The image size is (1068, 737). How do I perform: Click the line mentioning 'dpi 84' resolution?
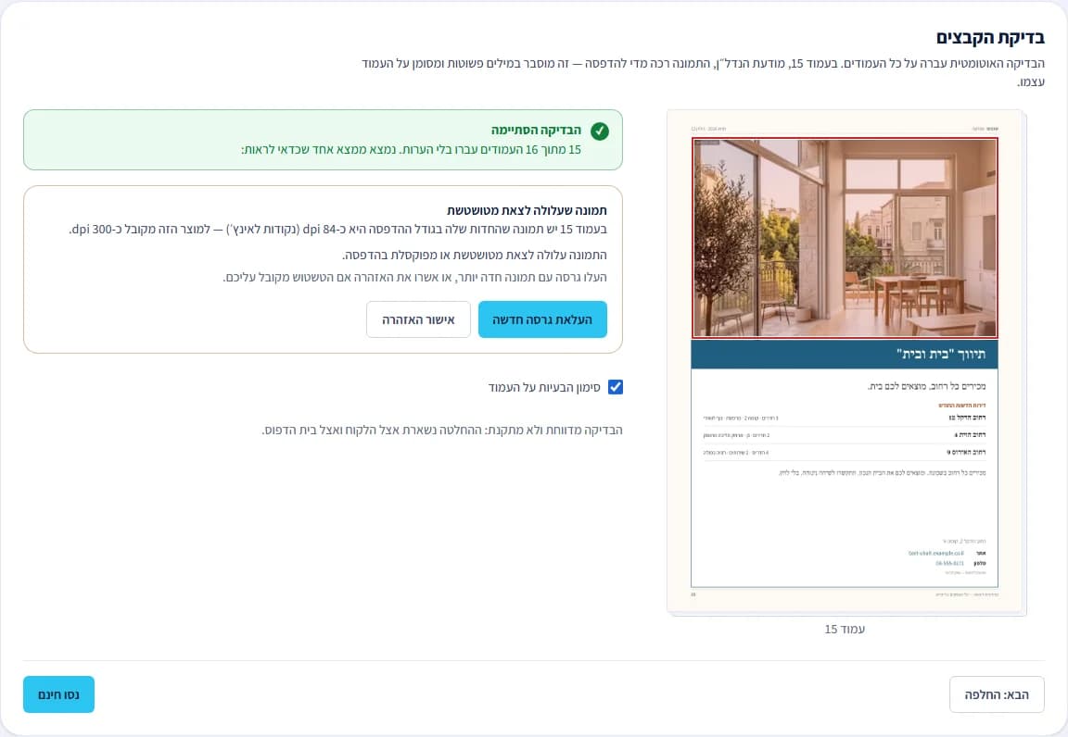pos(337,230)
